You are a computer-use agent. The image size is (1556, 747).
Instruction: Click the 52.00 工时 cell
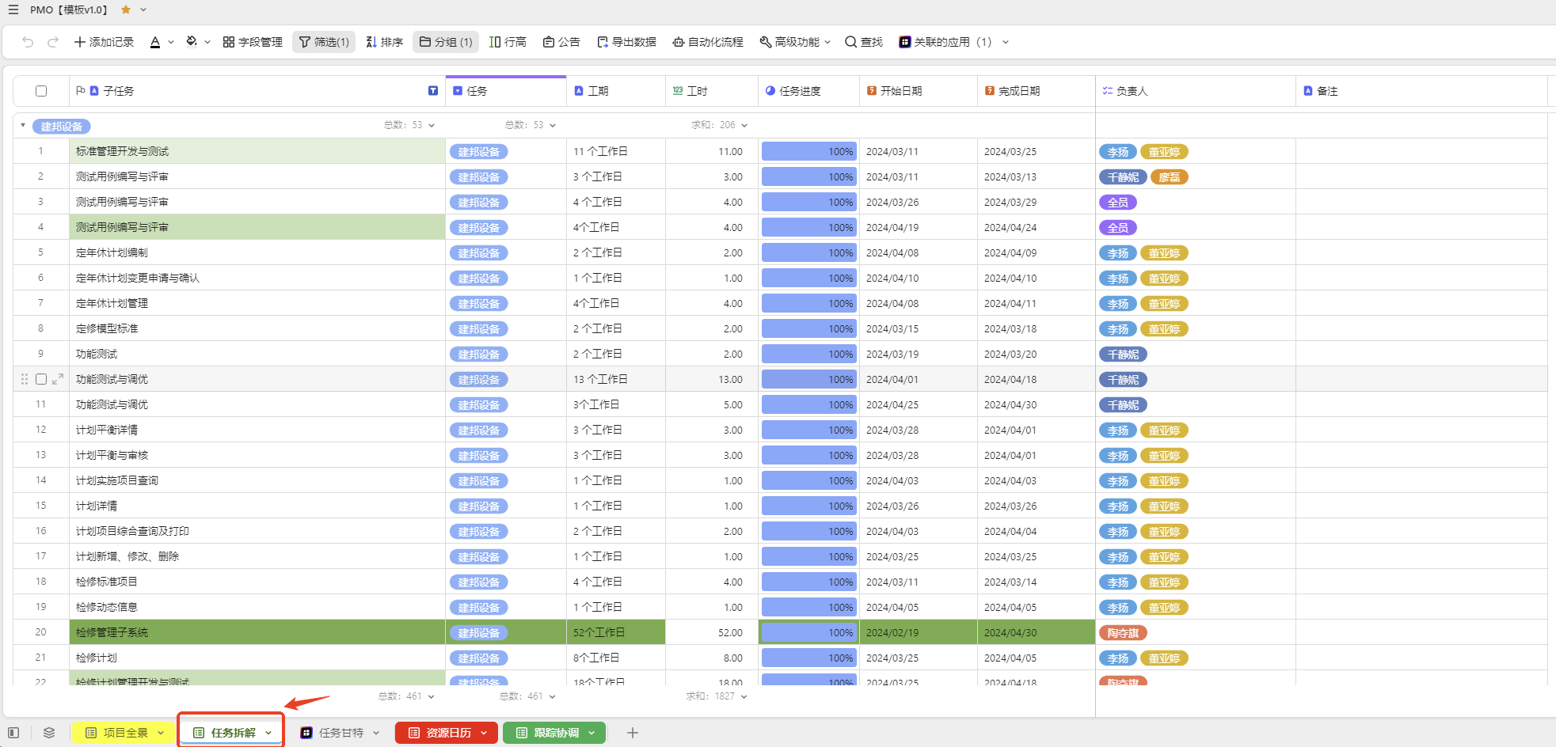pos(713,632)
